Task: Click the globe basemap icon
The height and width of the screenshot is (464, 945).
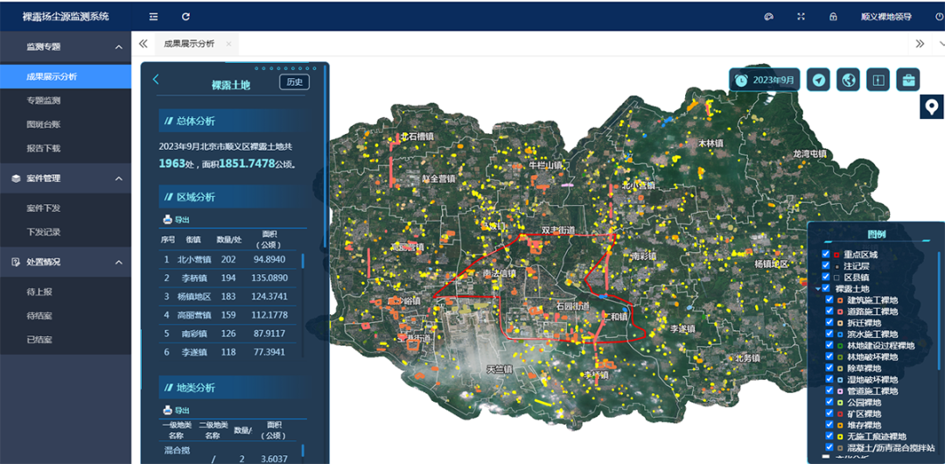Action: (848, 80)
